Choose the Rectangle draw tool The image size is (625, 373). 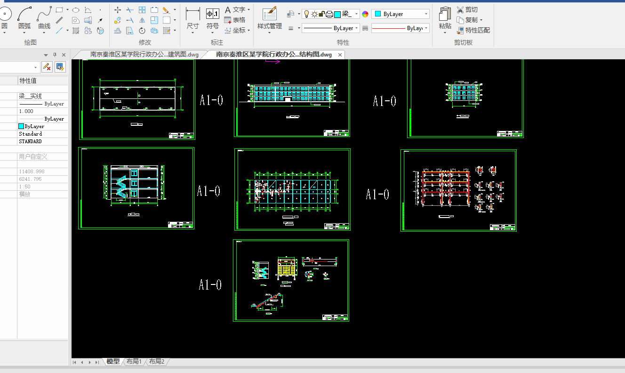59,9
